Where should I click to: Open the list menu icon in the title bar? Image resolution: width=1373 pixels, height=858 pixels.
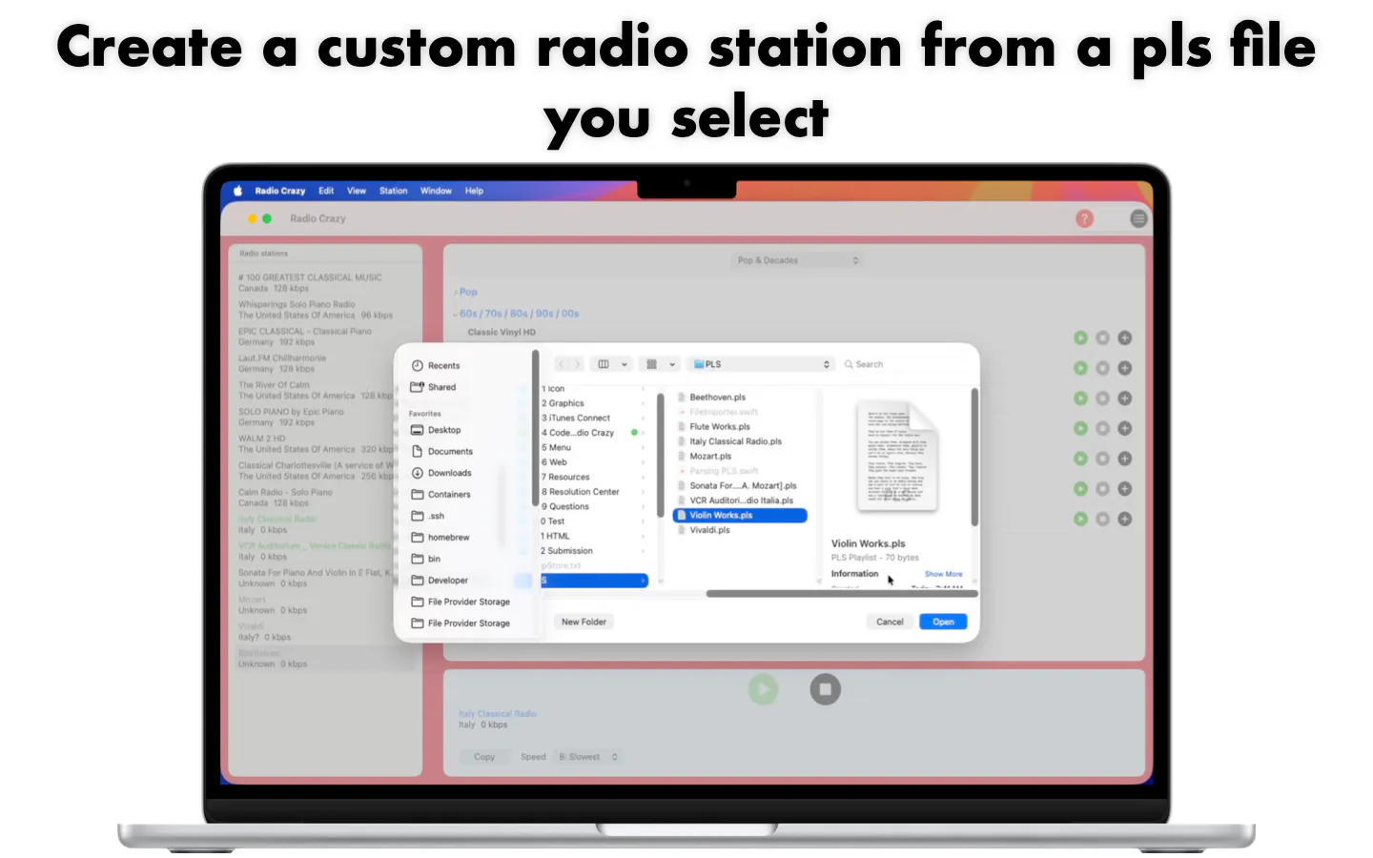pos(1138,218)
